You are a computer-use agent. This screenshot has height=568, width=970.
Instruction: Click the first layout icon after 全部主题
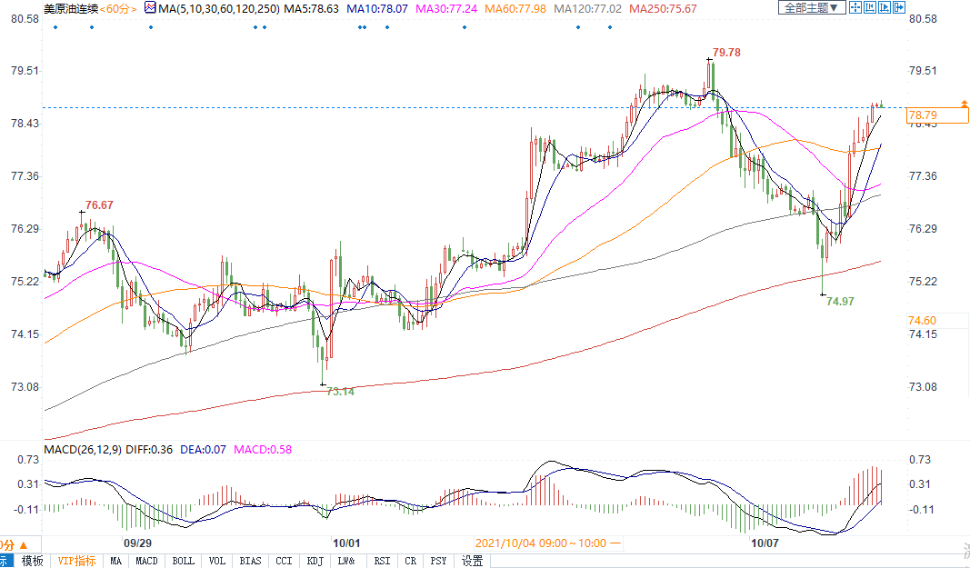tap(856, 8)
